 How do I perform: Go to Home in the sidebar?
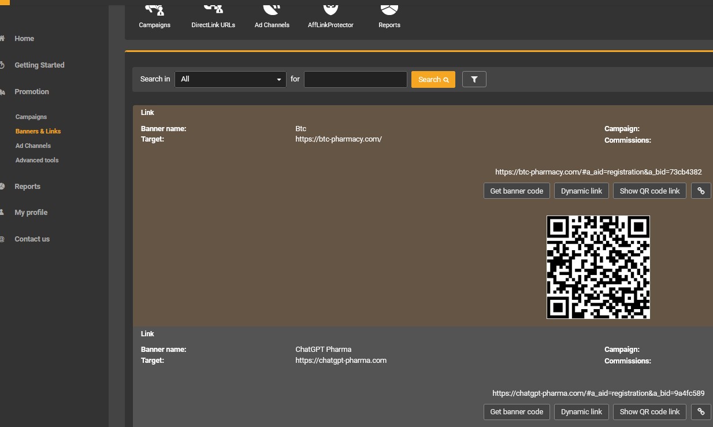tap(24, 39)
